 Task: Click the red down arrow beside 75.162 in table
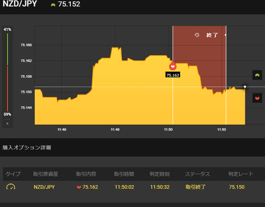pyautogui.click(x=79, y=187)
